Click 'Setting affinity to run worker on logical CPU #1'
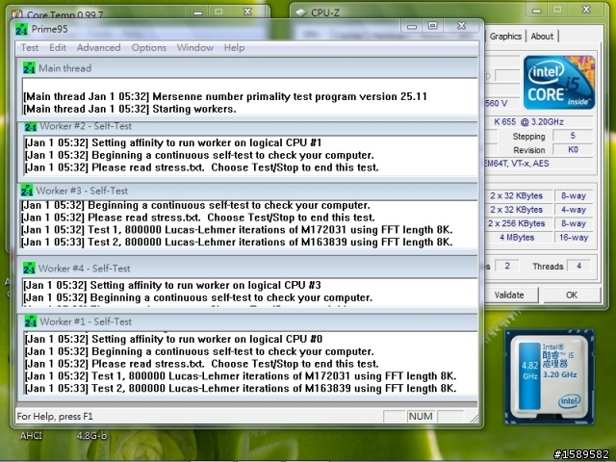616x462 pixels. (x=173, y=142)
